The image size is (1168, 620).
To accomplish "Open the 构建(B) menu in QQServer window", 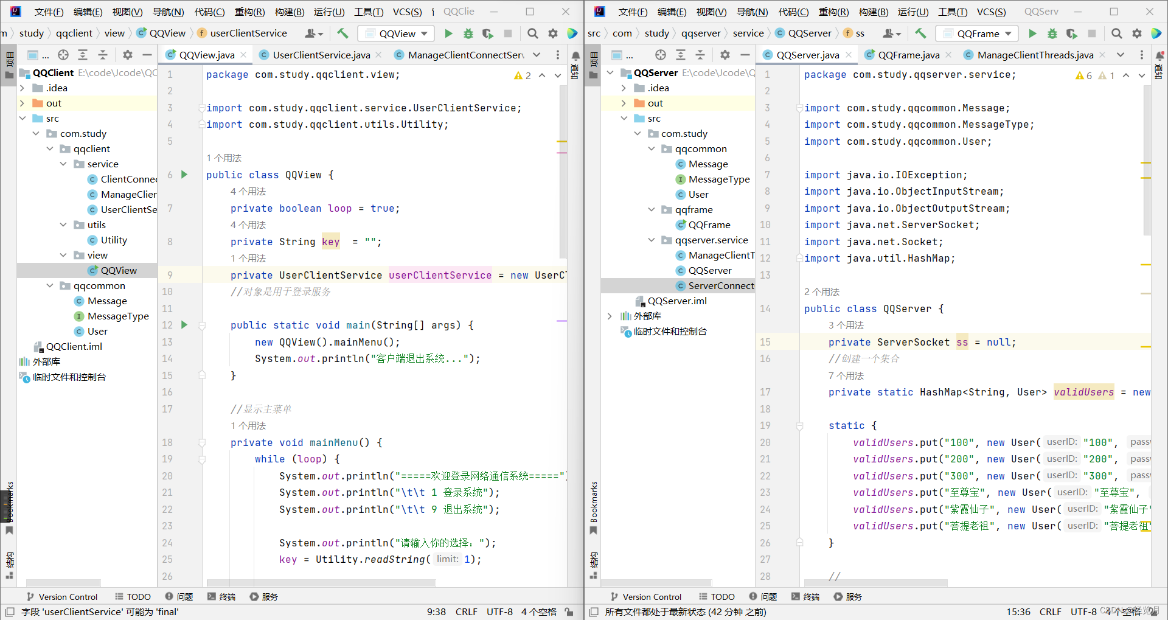I will pos(874,12).
